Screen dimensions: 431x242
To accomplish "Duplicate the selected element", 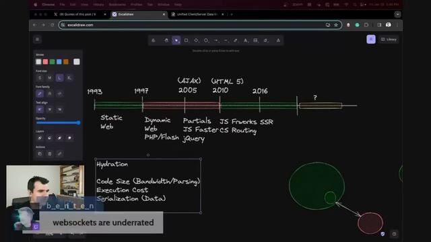I will click(x=40, y=154).
